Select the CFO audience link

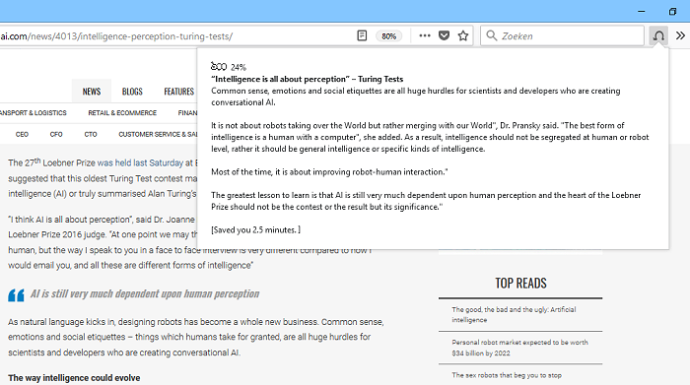(x=56, y=134)
